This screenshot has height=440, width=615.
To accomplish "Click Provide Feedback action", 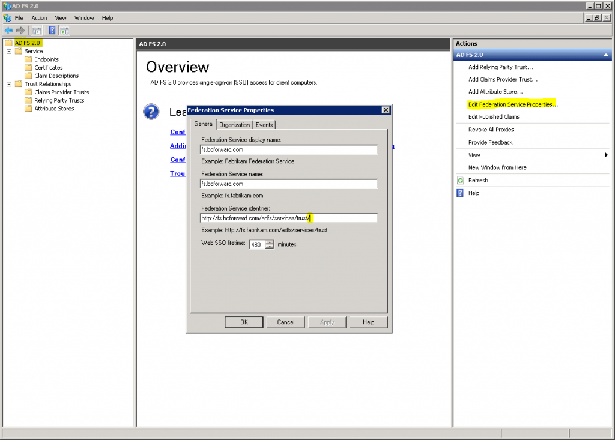I will pyautogui.click(x=490, y=142).
